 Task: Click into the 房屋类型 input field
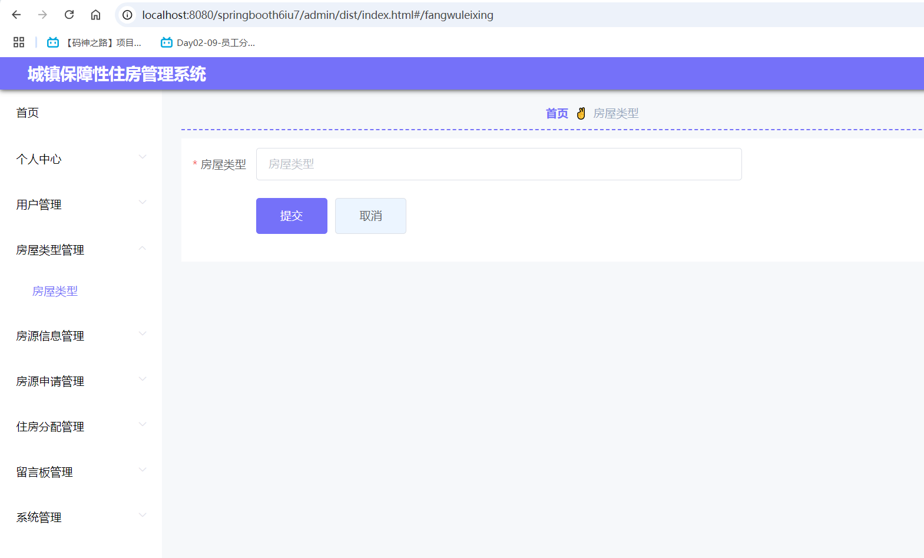(x=499, y=164)
